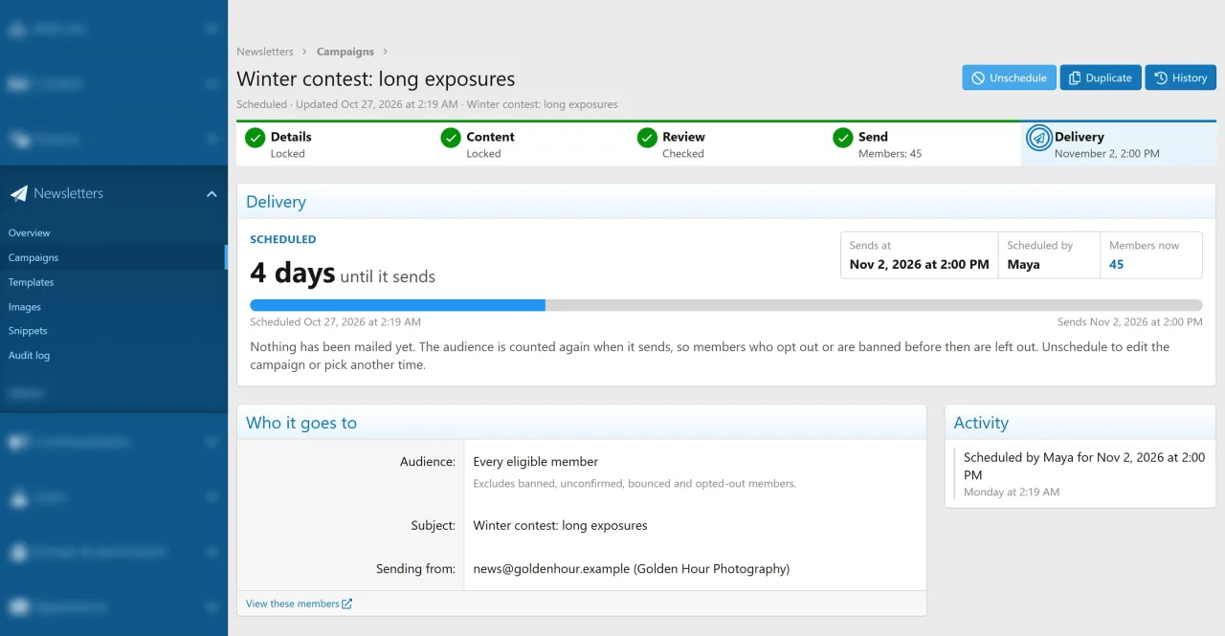Select the paper plane icon on the Delivery step
The height and width of the screenshot is (636, 1225).
pyautogui.click(x=1038, y=138)
